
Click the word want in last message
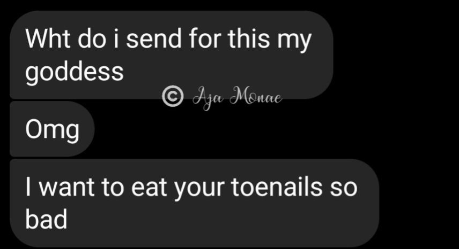tap(66, 188)
